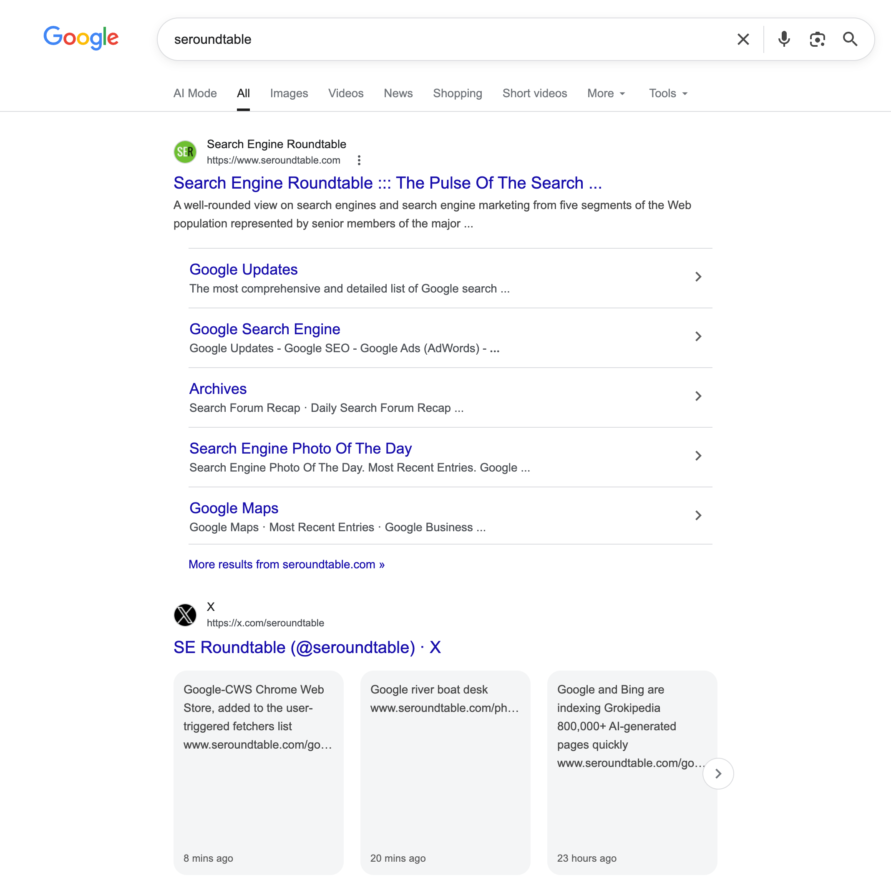Open More results from seroundtable.com
The image size is (891, 893).
click(x=286, y=564)
